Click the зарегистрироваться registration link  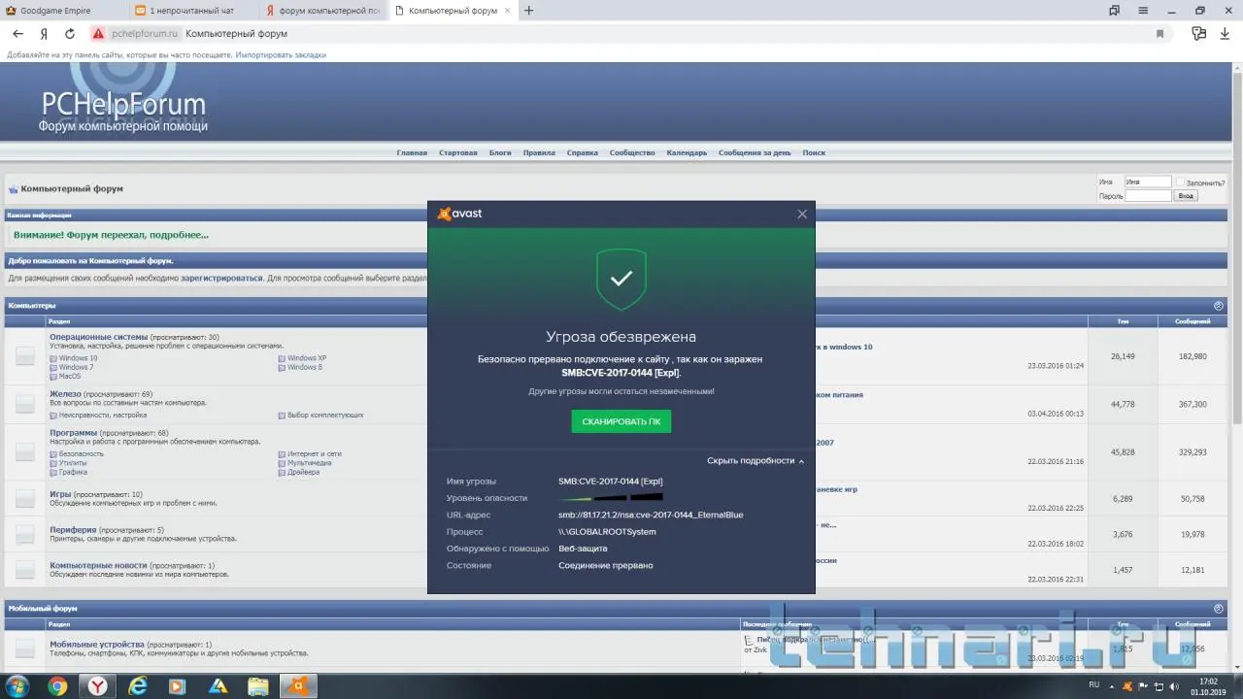coord(221,278)
